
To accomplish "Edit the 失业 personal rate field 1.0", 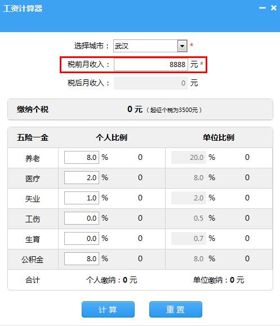I will (x=82, y=198).
